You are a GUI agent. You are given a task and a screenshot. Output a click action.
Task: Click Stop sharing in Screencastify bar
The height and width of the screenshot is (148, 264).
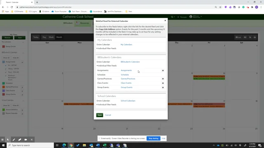pyautogui.click(x=153, y=139)
